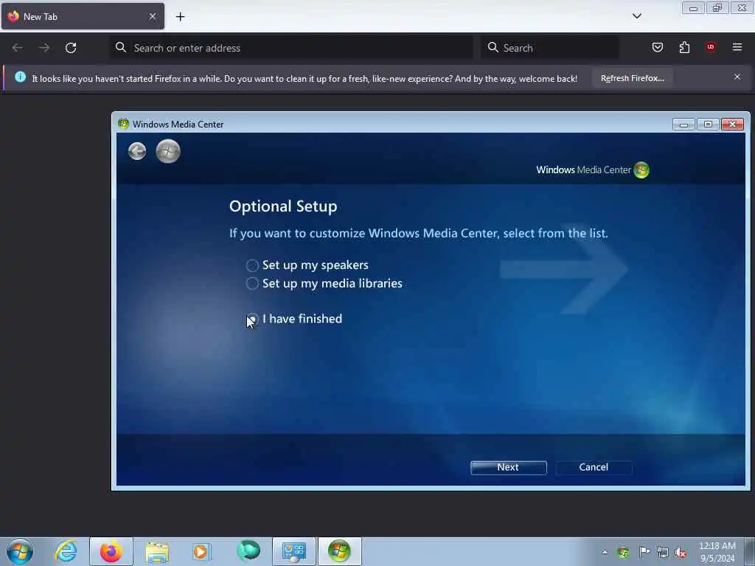Open the Action Center flag icon
Screen dimensions: 755x566
tap(644, 552)
